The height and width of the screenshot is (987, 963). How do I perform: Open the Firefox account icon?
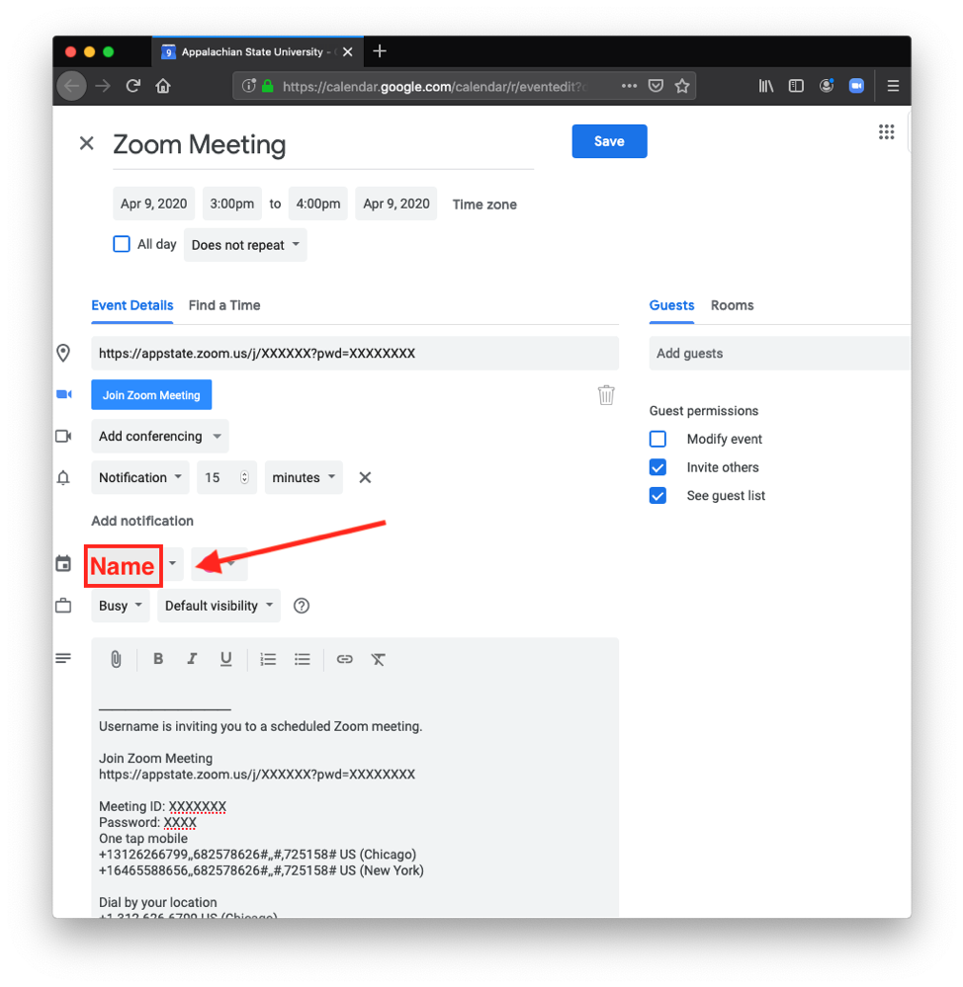coord(827,86)
